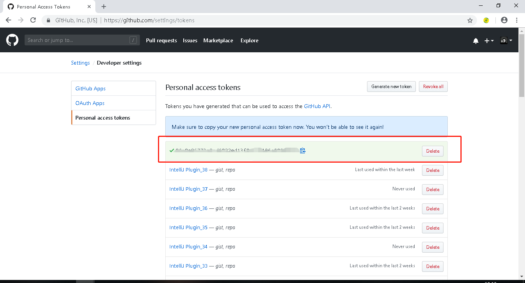This screenshot has height=283, width=525.
Task: Go forward in the browser
Action: point(21,20)
